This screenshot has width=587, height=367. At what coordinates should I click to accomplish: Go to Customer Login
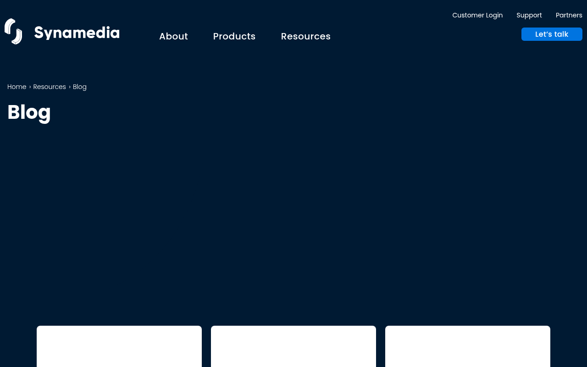point(477,15)
